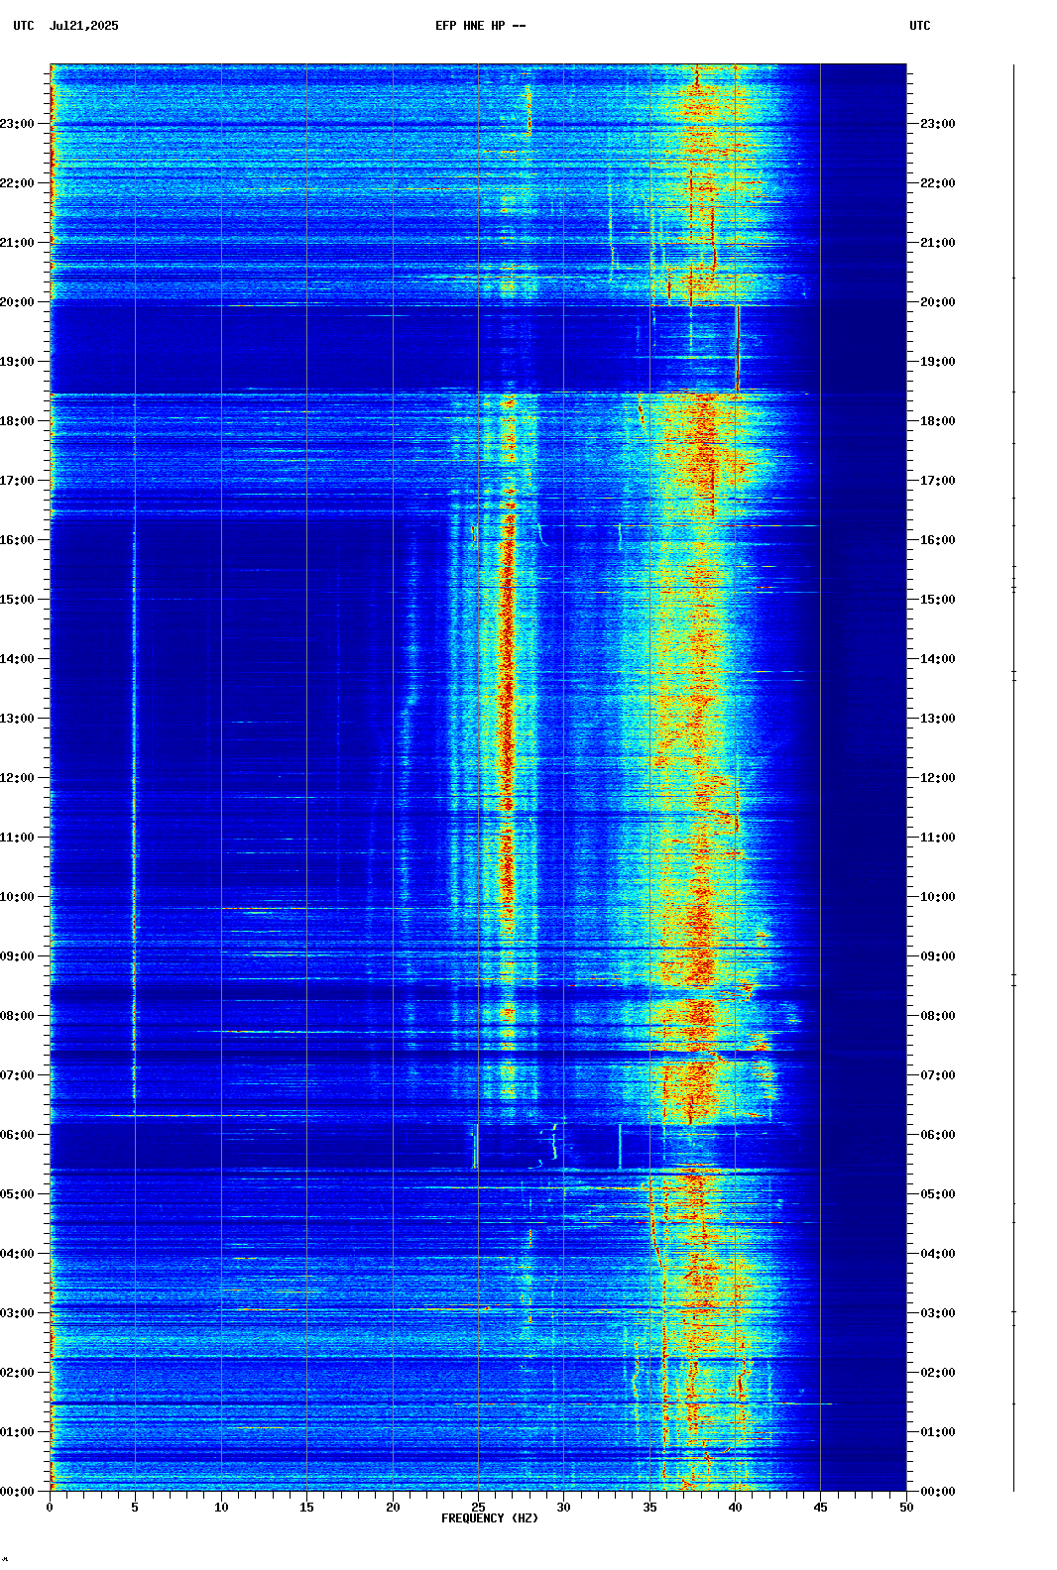Select the FREQUENCY (HZ) axis title
The image size is (1057, 1570).
click(x=490, y=1518)
